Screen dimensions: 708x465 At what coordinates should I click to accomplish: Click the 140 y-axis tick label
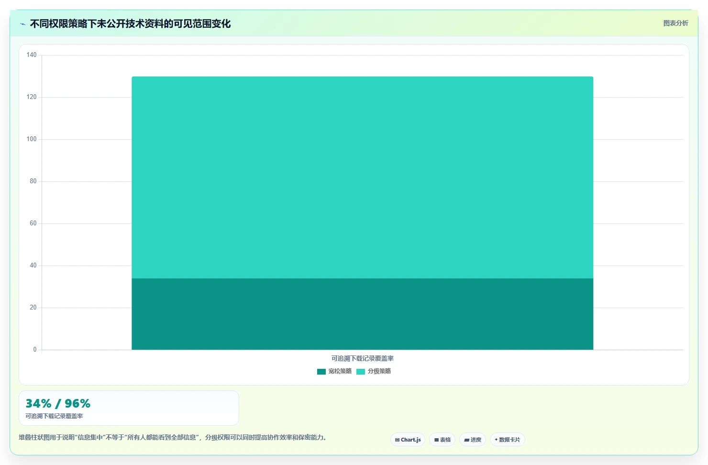pos(32,55)
